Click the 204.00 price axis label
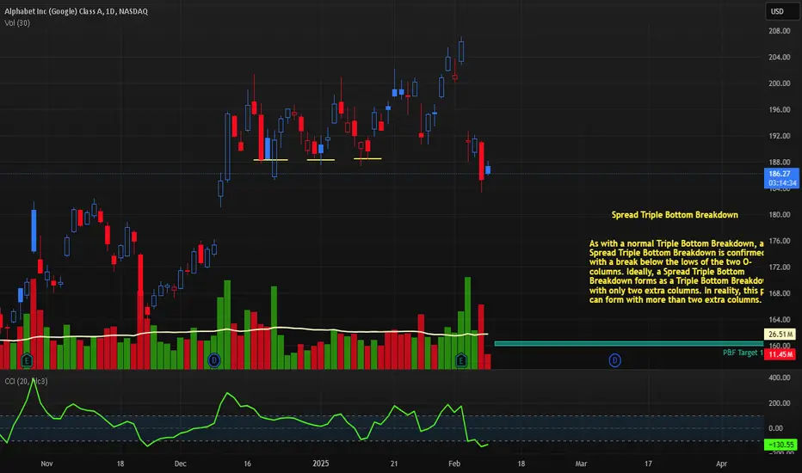This screenshot has width=802, height=473. [780, 58]
